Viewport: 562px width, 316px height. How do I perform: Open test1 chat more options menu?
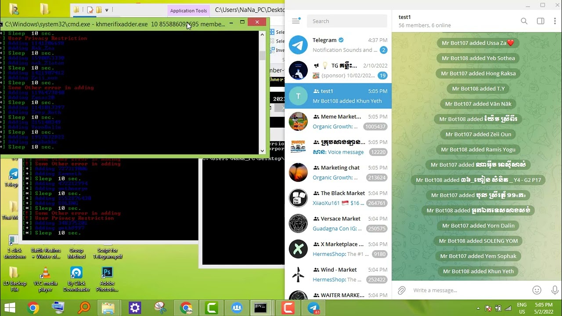pyautogui.click(x=555, y=21)
